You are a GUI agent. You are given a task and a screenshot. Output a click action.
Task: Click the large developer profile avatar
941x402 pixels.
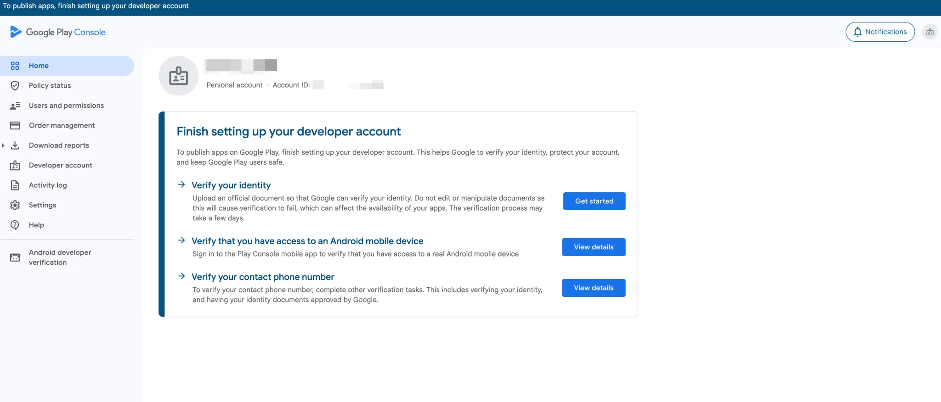178,76
